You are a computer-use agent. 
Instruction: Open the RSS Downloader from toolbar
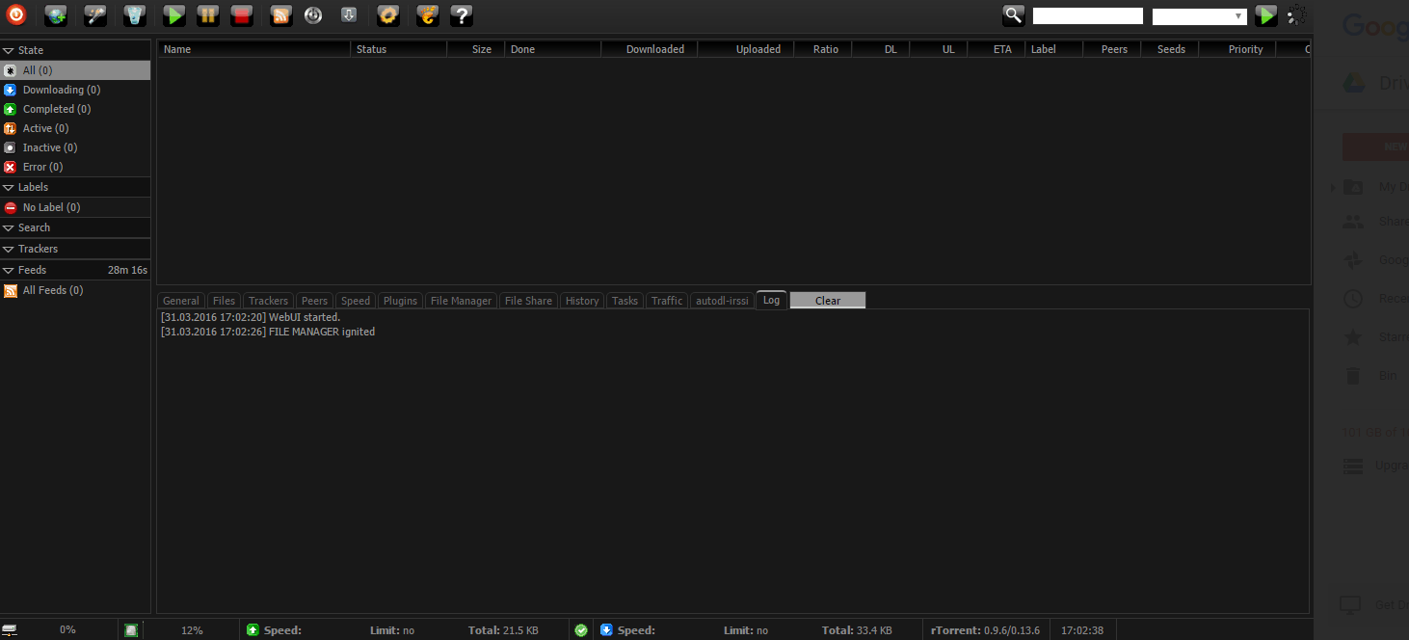point(281,14)
